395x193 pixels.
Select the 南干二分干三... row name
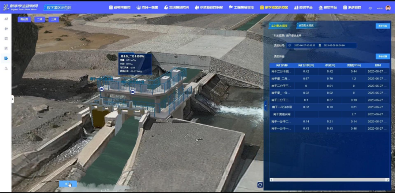click(281, 86)
